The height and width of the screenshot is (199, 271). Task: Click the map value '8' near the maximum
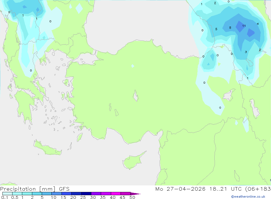(230, 28)
